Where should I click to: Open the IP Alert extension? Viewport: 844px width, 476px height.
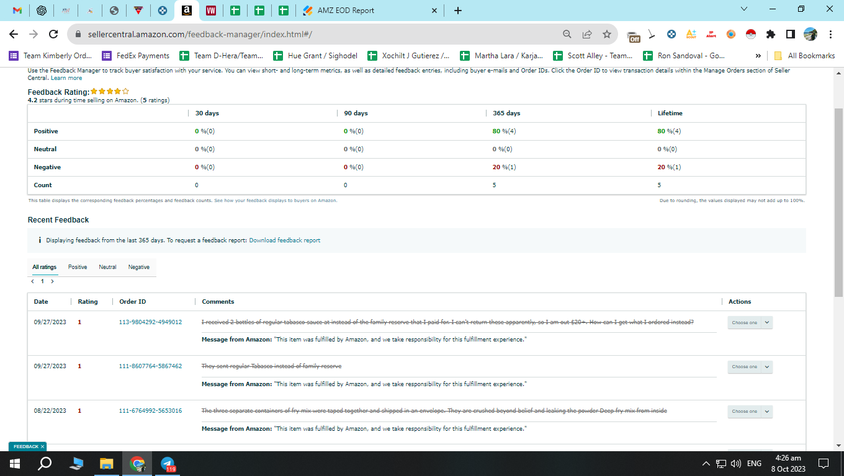point(711,34)
